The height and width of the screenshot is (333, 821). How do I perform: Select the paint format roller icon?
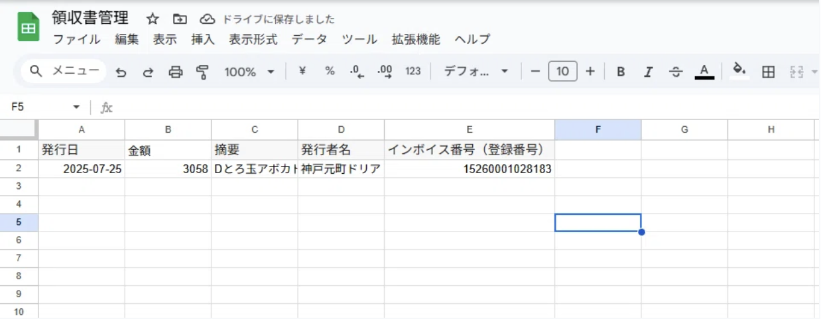(x=203, y=72)
